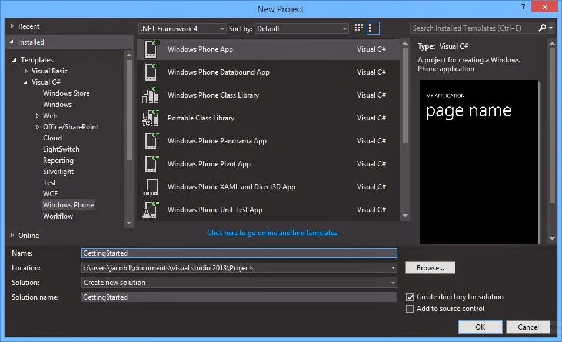Click the XAML and Direct3D App icon
This screenshot has height=342, width=562.
tap(151, 187)
